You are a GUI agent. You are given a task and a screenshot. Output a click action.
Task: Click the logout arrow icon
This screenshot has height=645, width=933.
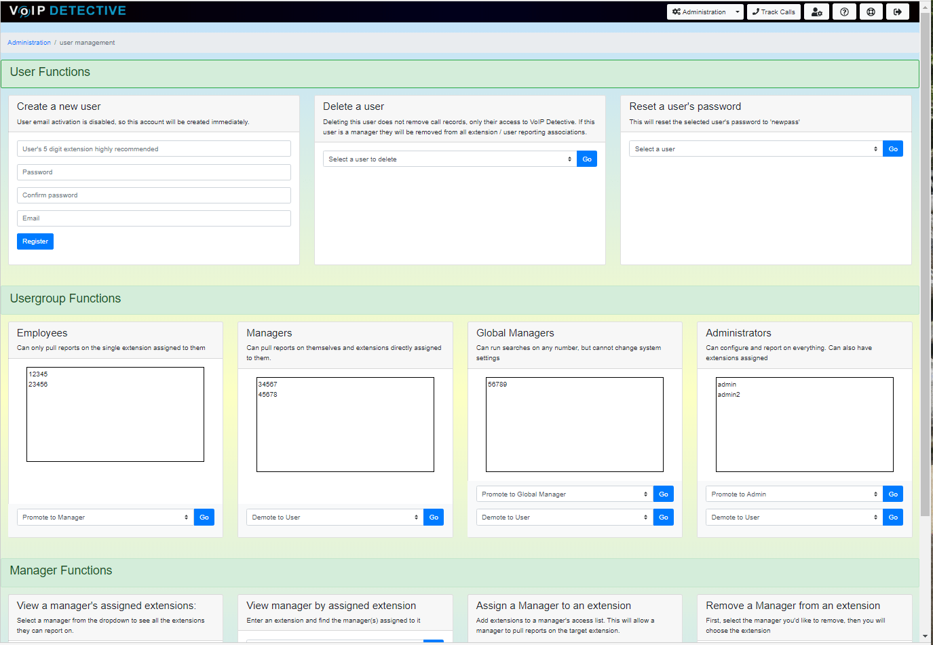897,12
